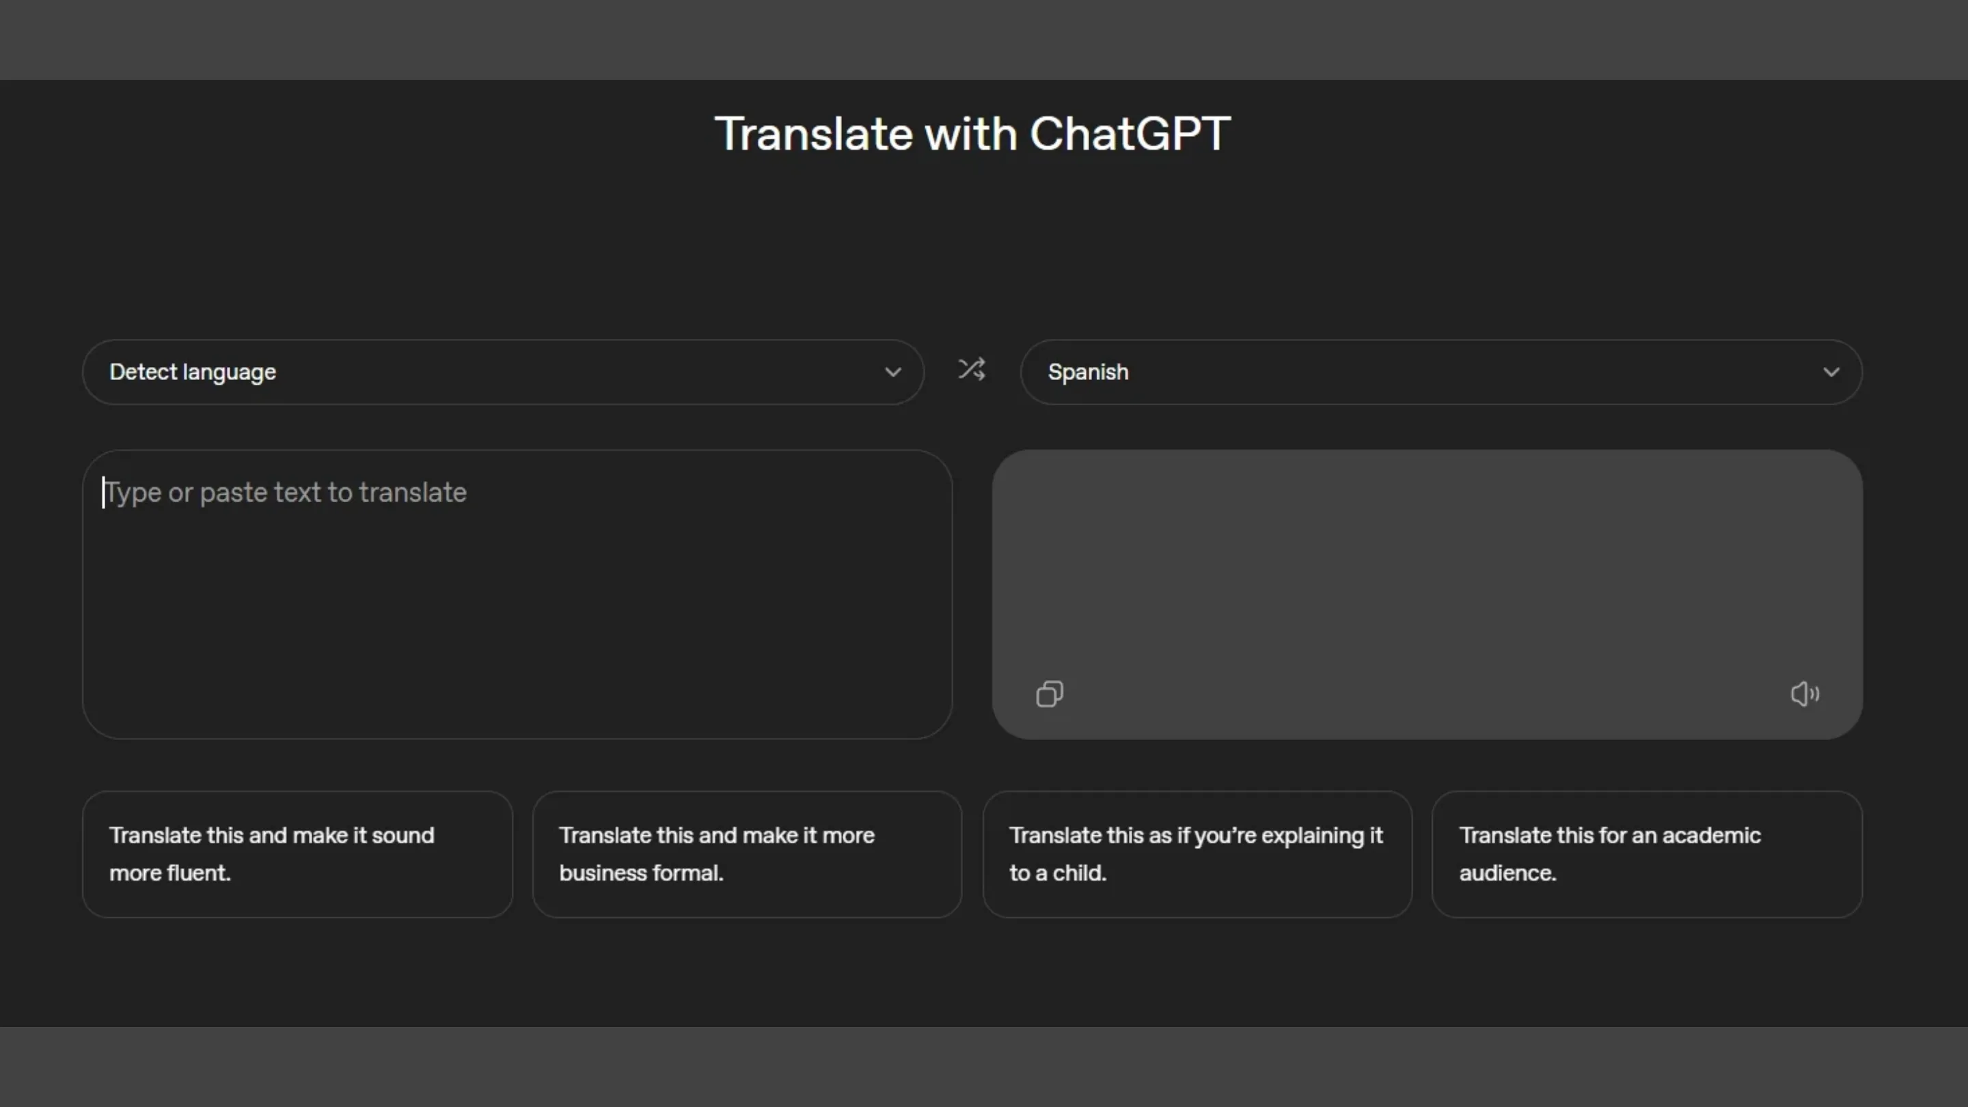Viewport: 1968px width, 1107px height.
Task: Choose the 'more business formal' translation suggestion
Action: click(x=746, y=854)
